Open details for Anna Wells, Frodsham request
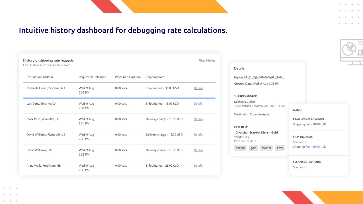The width and height of the screenshot is (363, 204). pyautogui.click(x=198, y=166)
